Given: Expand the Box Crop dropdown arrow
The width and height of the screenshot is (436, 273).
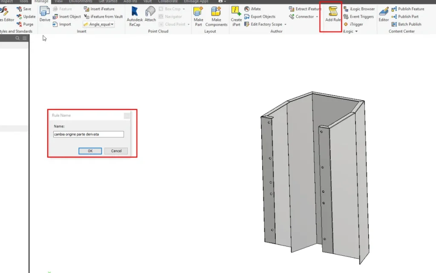Looking at the screenshot, I should tap(184, 9).
